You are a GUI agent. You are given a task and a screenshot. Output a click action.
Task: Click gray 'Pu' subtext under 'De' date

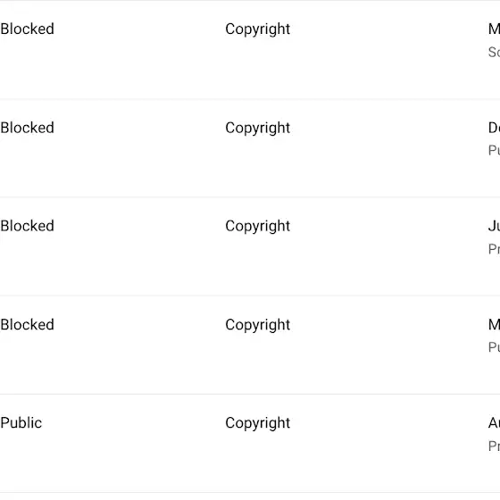pos(494,150)
